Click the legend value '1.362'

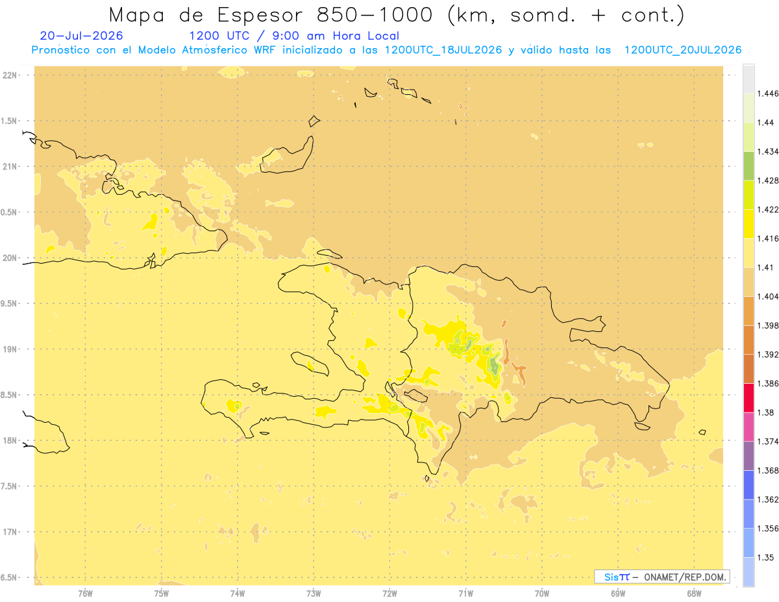click(x=767, y=499)
